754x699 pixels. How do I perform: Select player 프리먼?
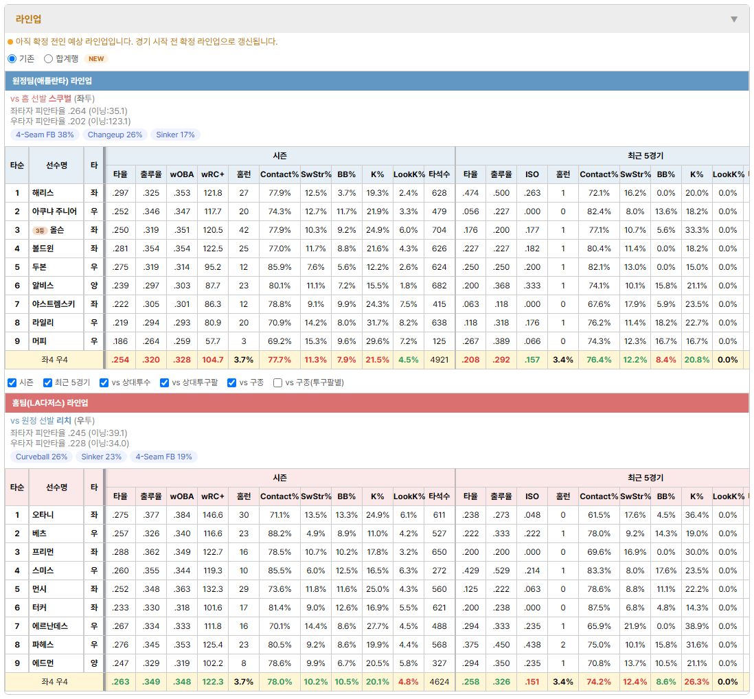tap(43, 552)
